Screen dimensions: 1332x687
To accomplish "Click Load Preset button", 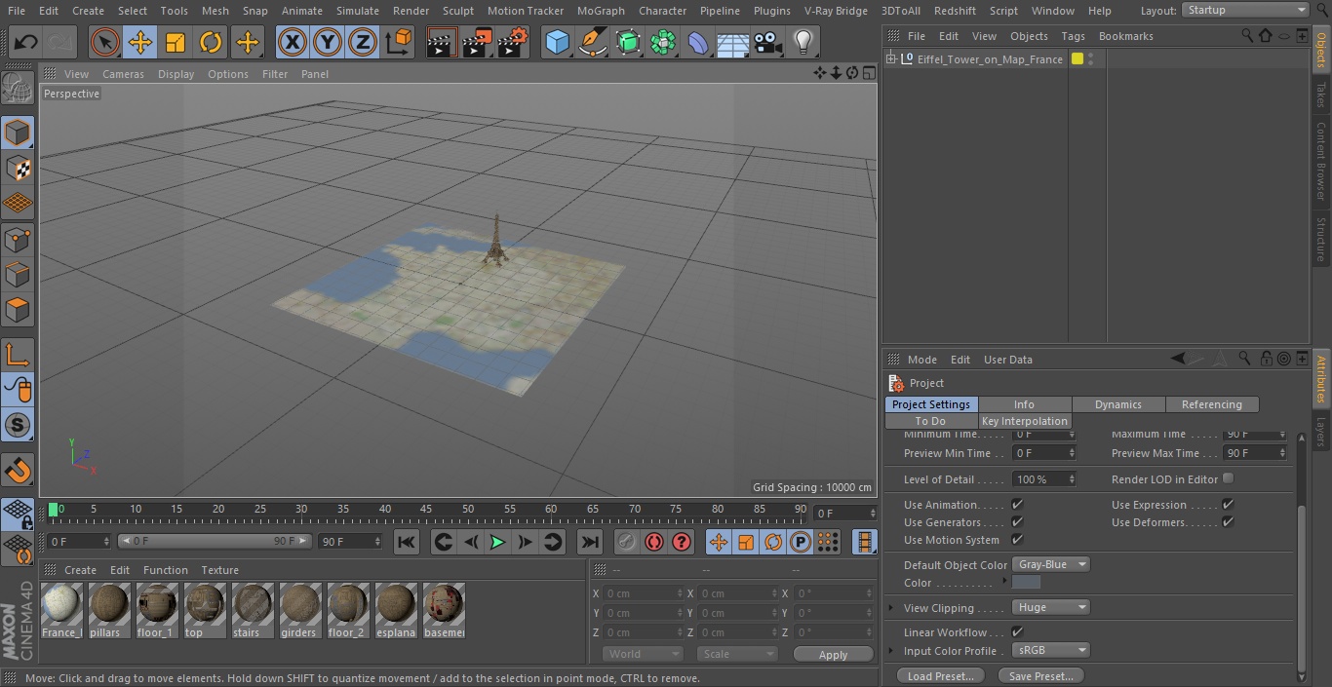I will (x=940, y=676).
